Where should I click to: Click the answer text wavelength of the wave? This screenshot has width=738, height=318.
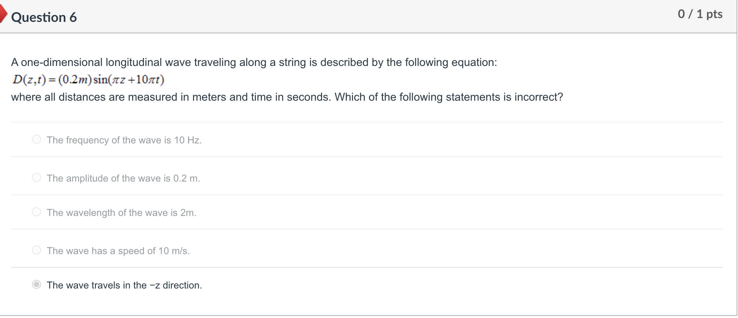coord(121,212)
